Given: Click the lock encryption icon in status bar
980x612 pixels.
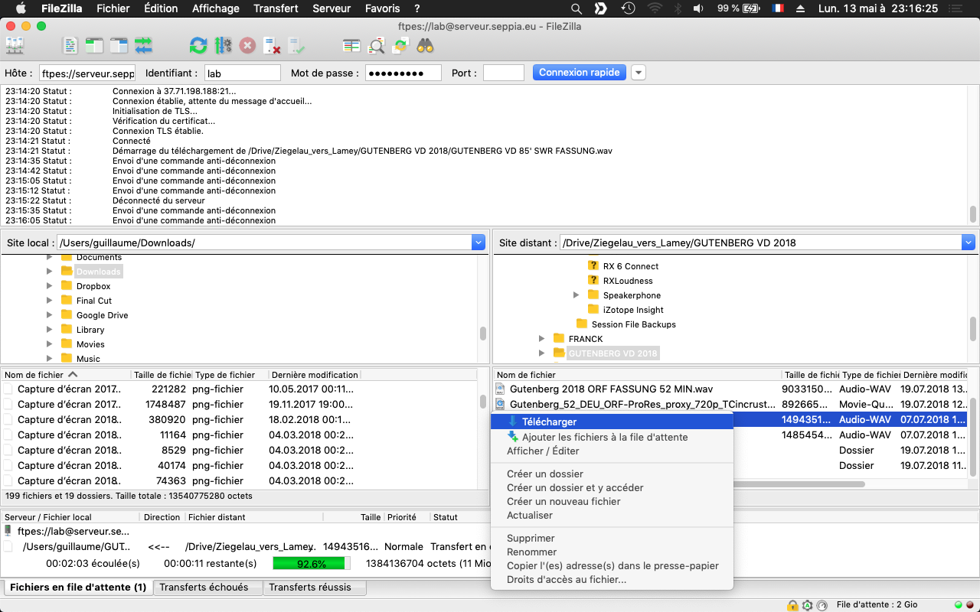Looking at the screenshot, I should click(x=792, y=604).
